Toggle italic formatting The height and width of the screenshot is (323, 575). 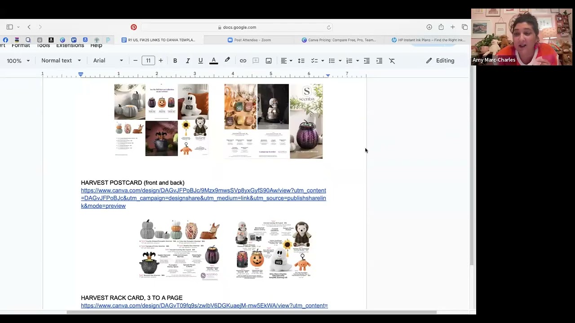coord(188,61)
